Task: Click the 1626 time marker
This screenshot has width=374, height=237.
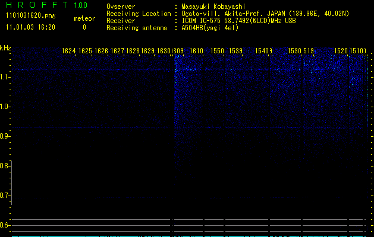Action: coord(101,51)
